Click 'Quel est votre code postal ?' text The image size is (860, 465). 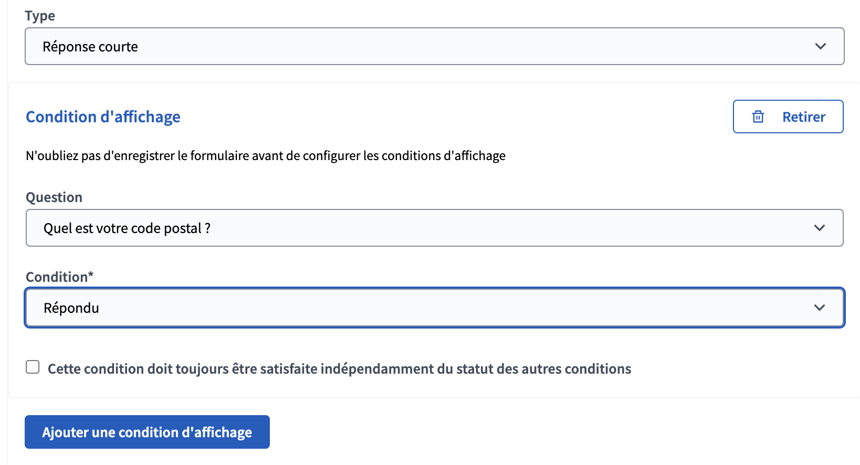(127, 228)
